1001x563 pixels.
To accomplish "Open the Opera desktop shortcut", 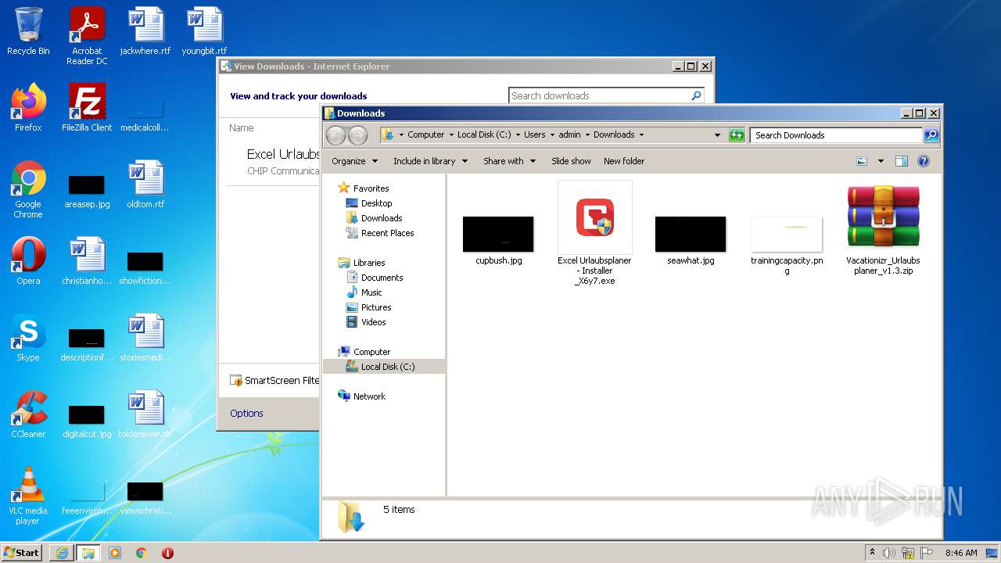I will click(x=28, y=261).
